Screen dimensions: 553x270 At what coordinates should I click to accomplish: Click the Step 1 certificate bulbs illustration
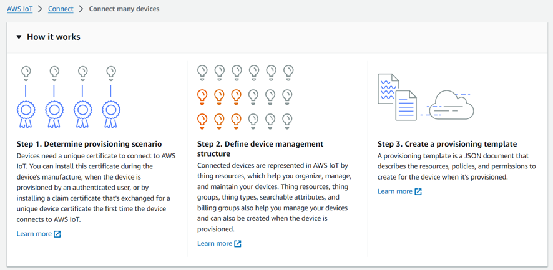tap(69, 97)
